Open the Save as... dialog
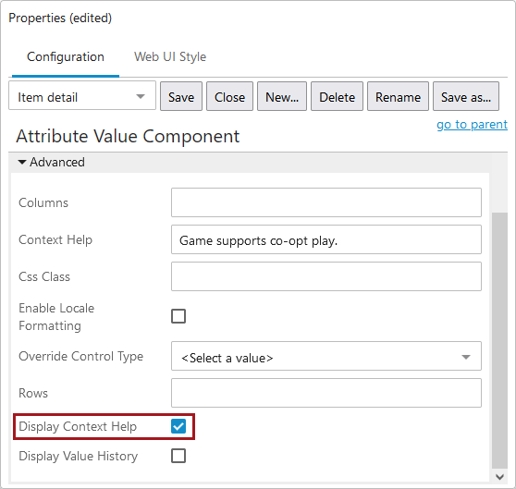This screenshot has height=489, width=516. tap(466, 96)
